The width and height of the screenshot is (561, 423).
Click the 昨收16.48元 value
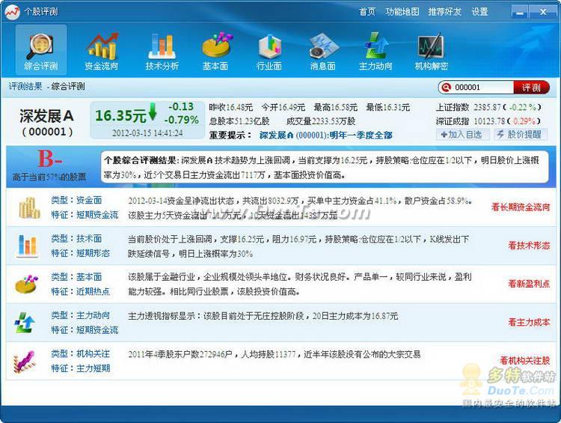coord(231,108)
